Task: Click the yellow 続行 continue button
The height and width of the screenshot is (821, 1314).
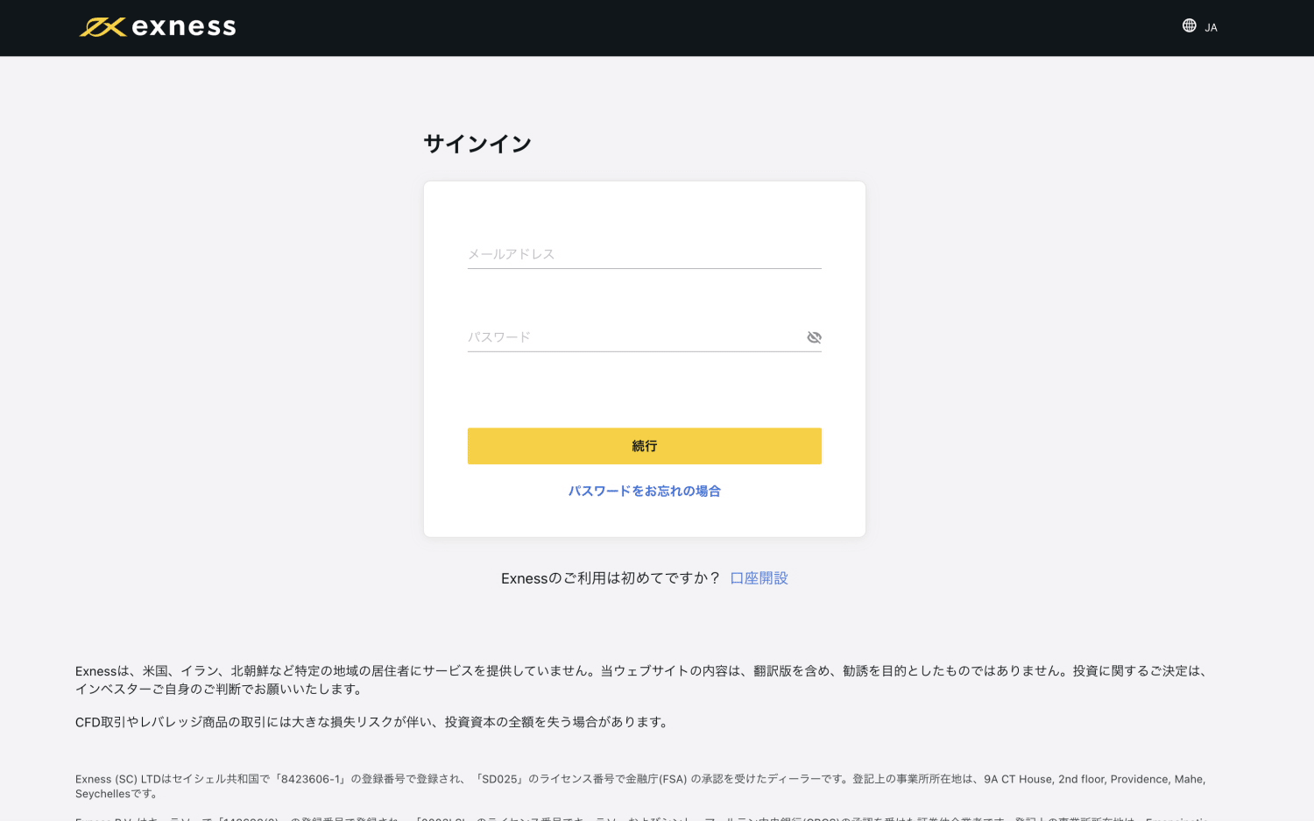Action: (x=644, y=446)
